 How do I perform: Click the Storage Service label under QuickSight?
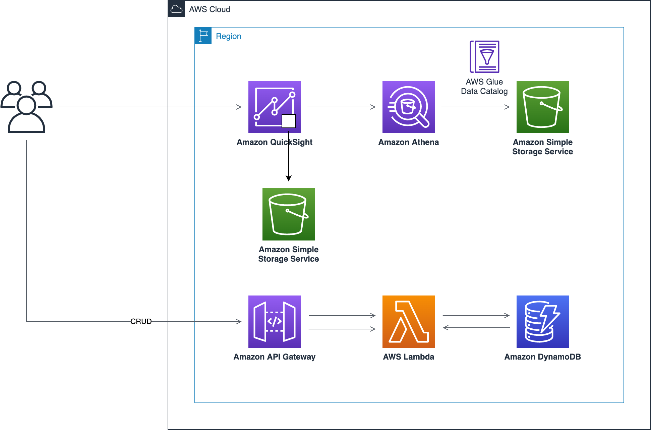pos(288,254)
